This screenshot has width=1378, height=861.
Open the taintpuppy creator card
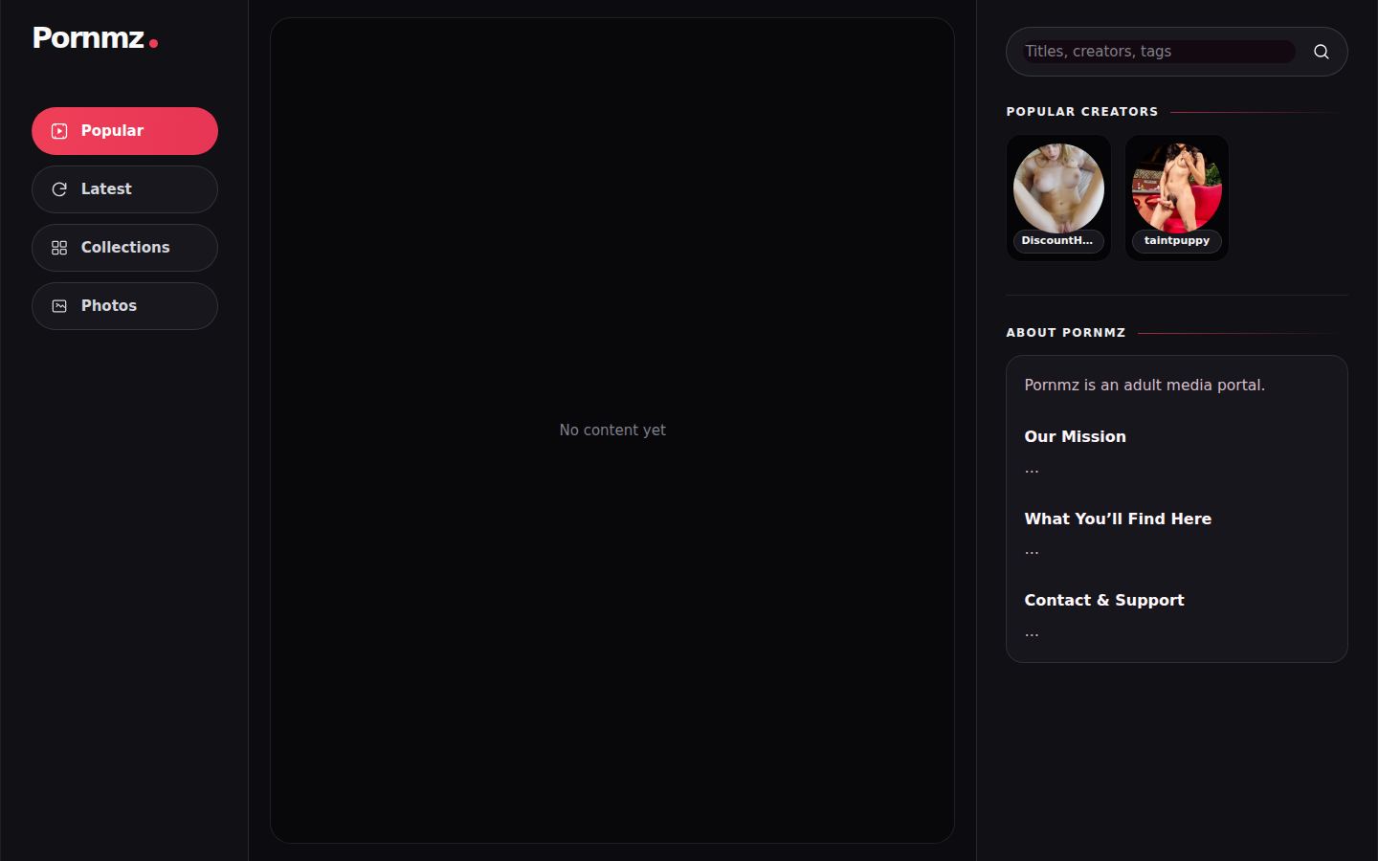(1177, 197)
